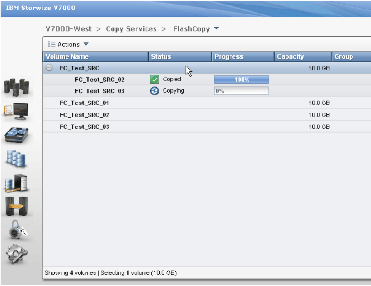Image resolution: width=371 pixels, height=286 pixels.
Task: Open the Volumes cylinders icon in sidebar
Action: [x=16, y=159]
